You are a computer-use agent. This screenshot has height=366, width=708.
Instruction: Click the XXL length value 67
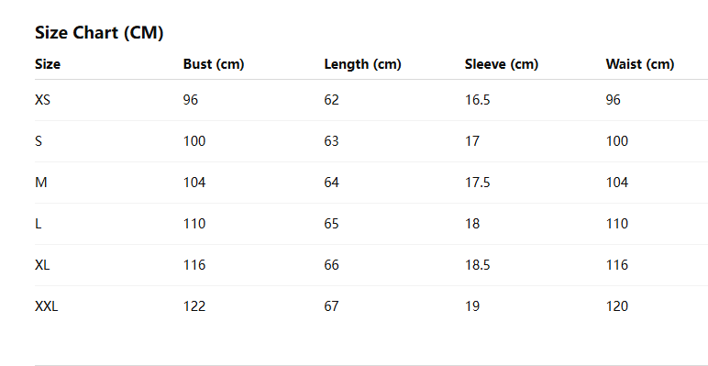(x=331, y=306)
